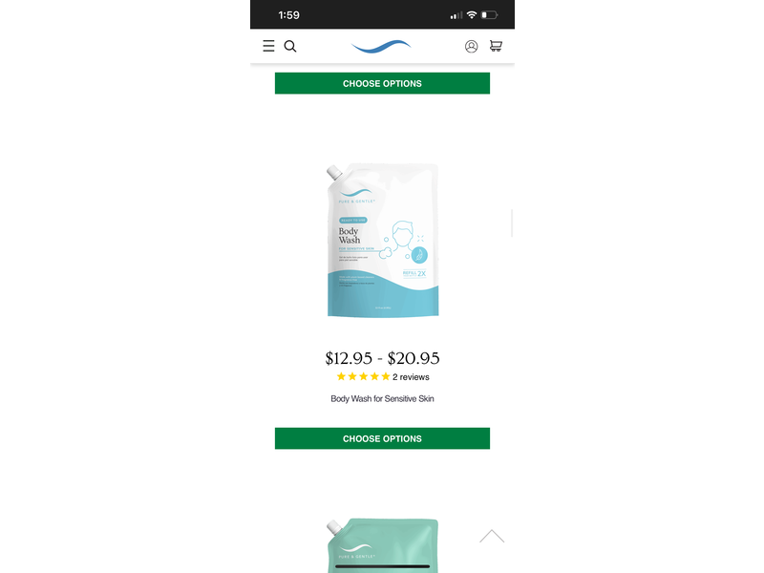
Task: Open the green pouch product image
Action: (383, 545)
